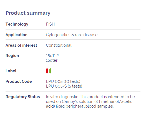Image resolution: width=146 pixels, height=119 pixels.
Task: Click LPU 005-S (5 tests) code
Action: (64, 86)
